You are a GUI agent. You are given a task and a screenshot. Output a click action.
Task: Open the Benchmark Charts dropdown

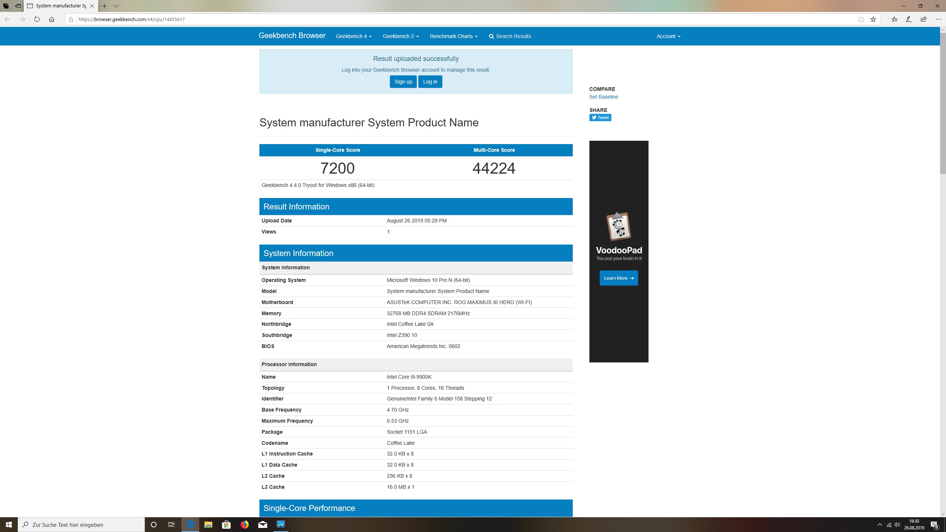[x=453, y=36]
